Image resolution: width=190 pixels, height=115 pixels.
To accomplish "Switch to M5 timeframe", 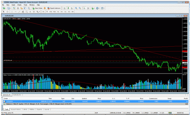I will pos(47,12).
